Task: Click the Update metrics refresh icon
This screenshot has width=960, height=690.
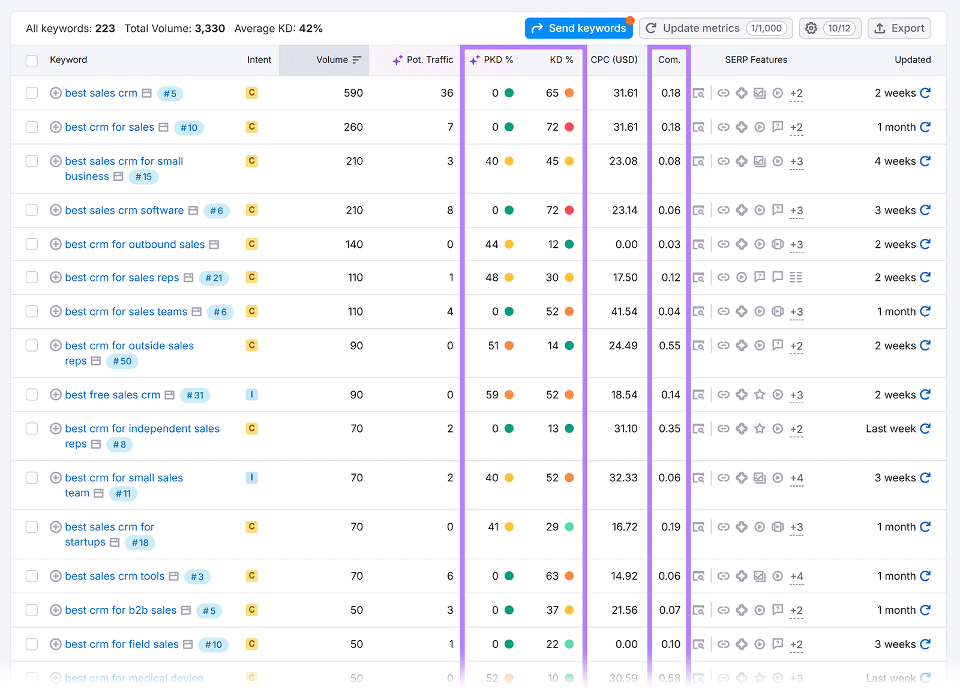Action: (x=652, y=28)
